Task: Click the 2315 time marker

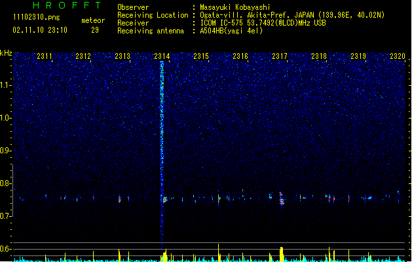Action: coord(201,56)
